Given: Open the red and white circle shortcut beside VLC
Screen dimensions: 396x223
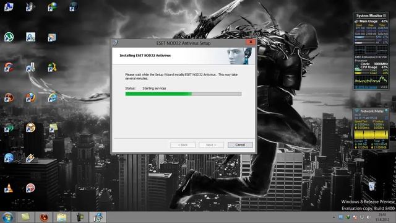Looking at the screenshot, I should point(30,188).
